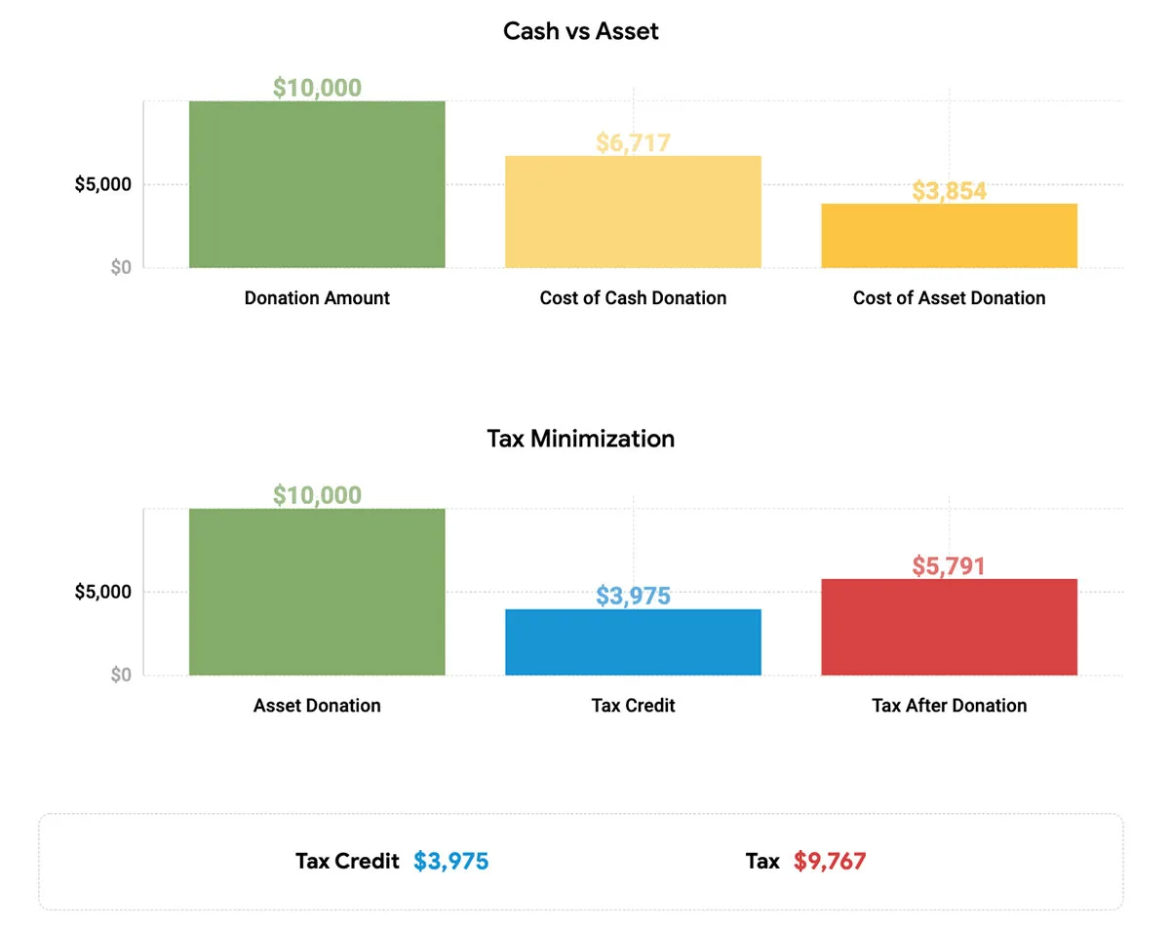
Task: Click the Cost of Asset Donation bar
Action: click(949, 236)
